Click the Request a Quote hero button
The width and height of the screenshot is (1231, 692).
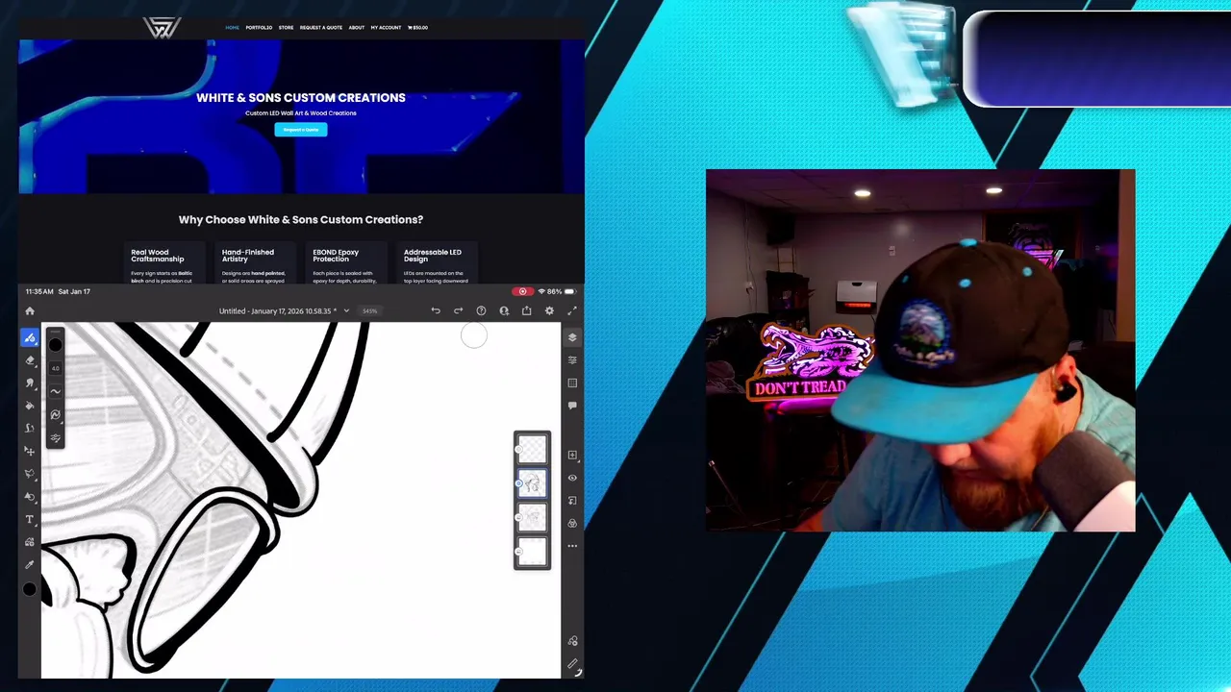(301, 130)
